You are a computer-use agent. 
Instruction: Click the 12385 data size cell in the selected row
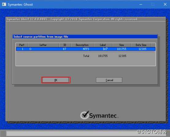[142, 49]
